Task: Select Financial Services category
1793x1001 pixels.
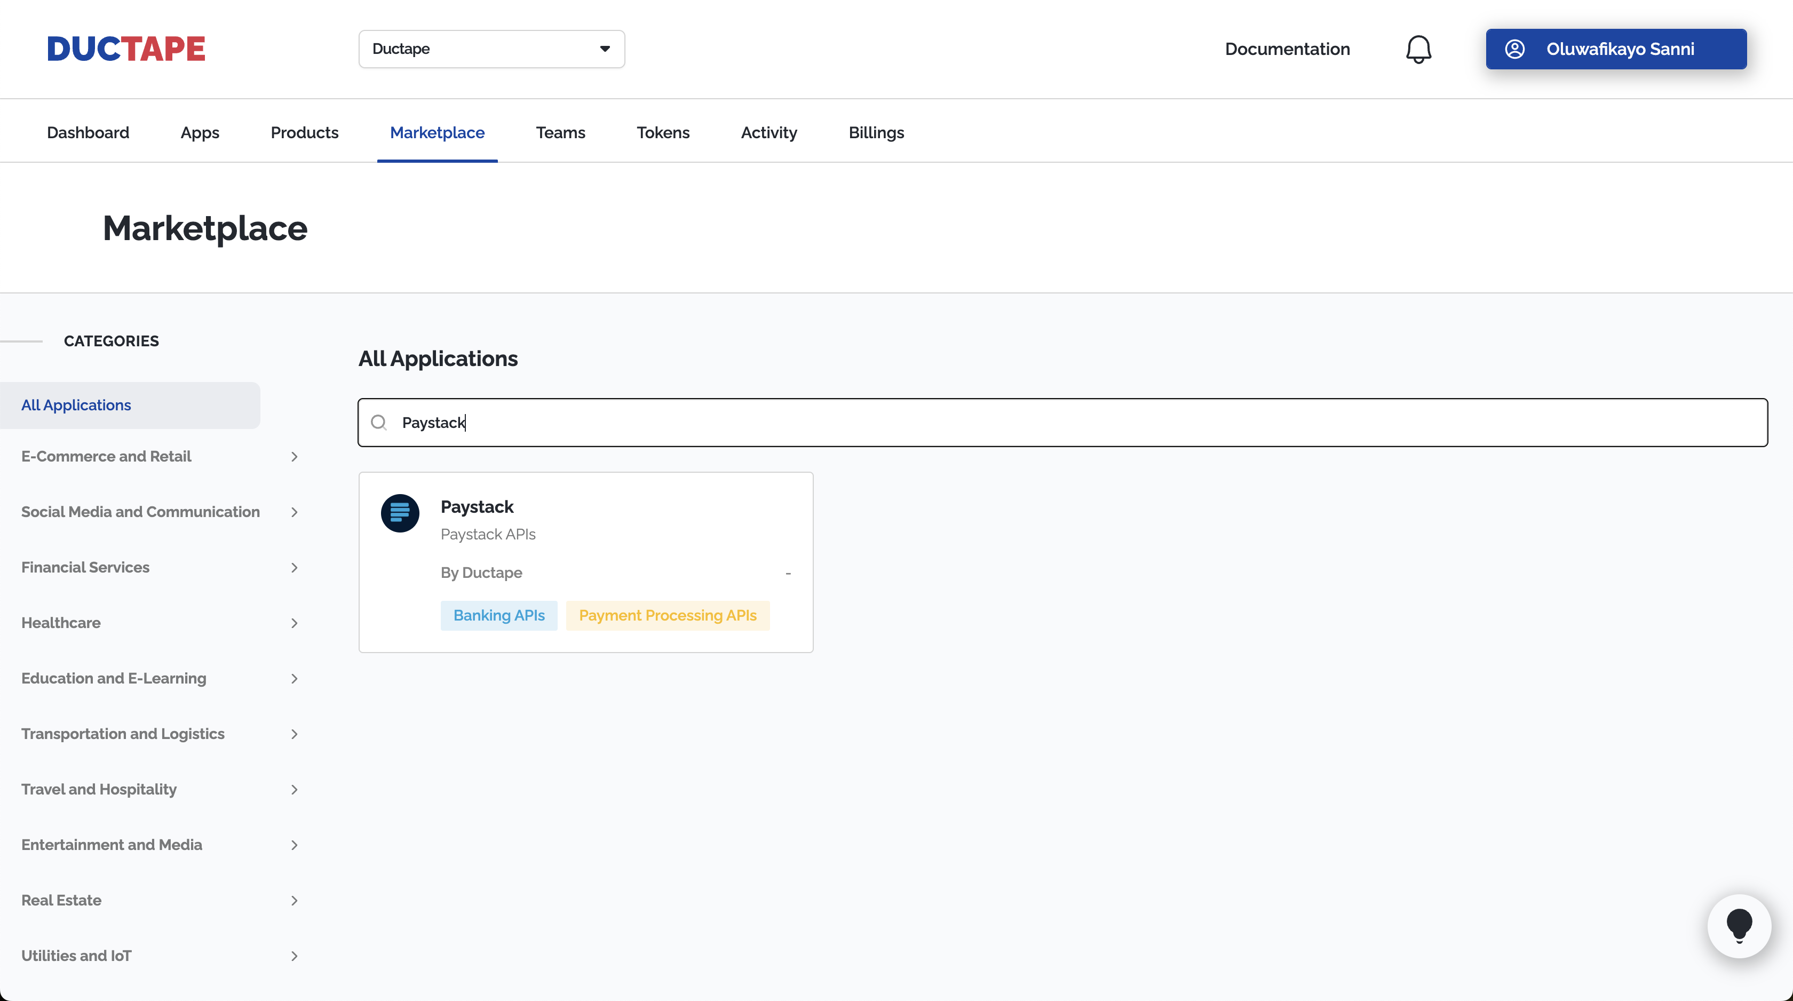Action: (85, 568)
